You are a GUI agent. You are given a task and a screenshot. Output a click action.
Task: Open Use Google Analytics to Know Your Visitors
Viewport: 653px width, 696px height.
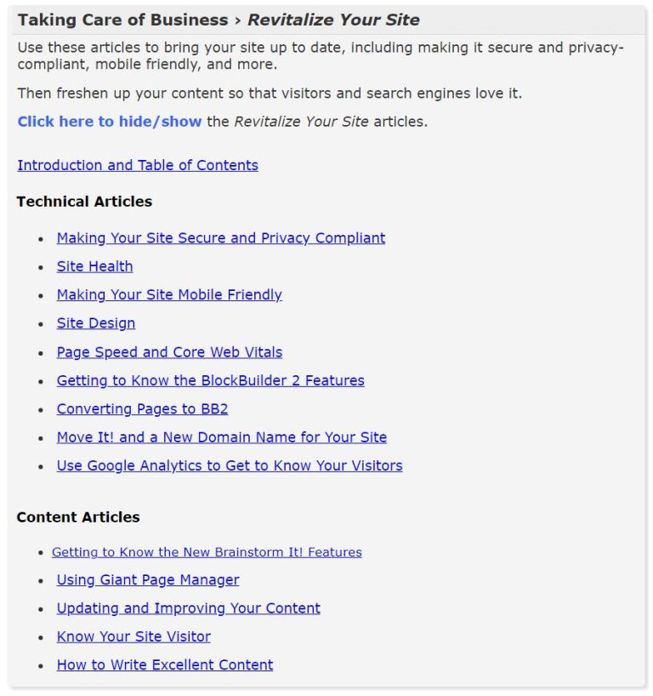[229, 465]
